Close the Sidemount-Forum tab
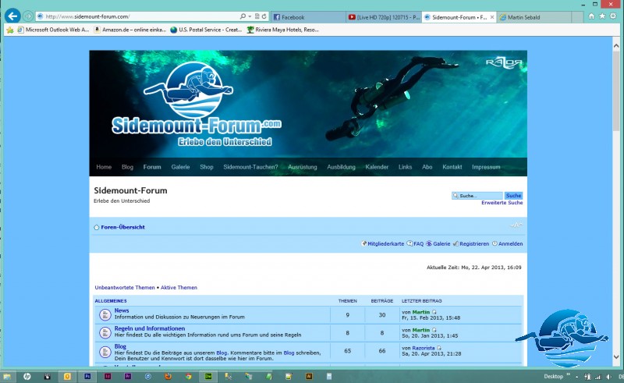The image size is (624, 383). tap(492, 17)
